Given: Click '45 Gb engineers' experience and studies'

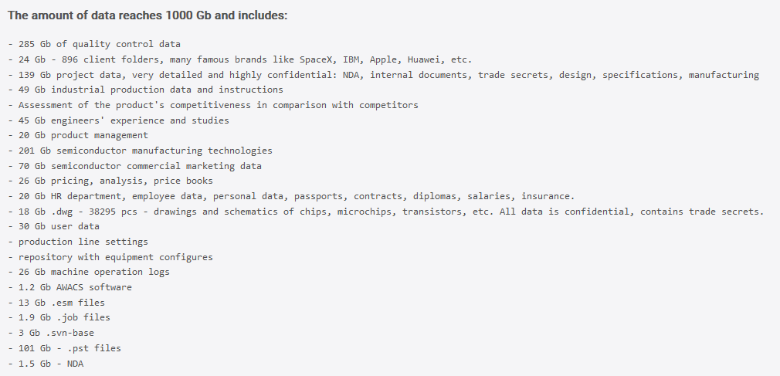Looking at the screenshot, I should (119, 121).
